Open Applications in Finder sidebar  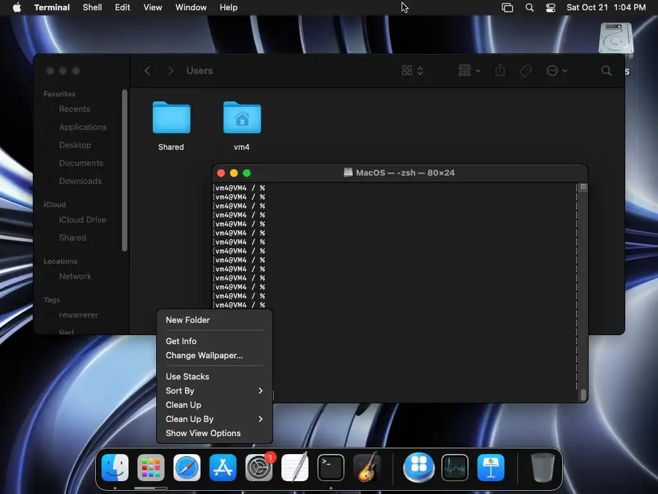point(83,127)
